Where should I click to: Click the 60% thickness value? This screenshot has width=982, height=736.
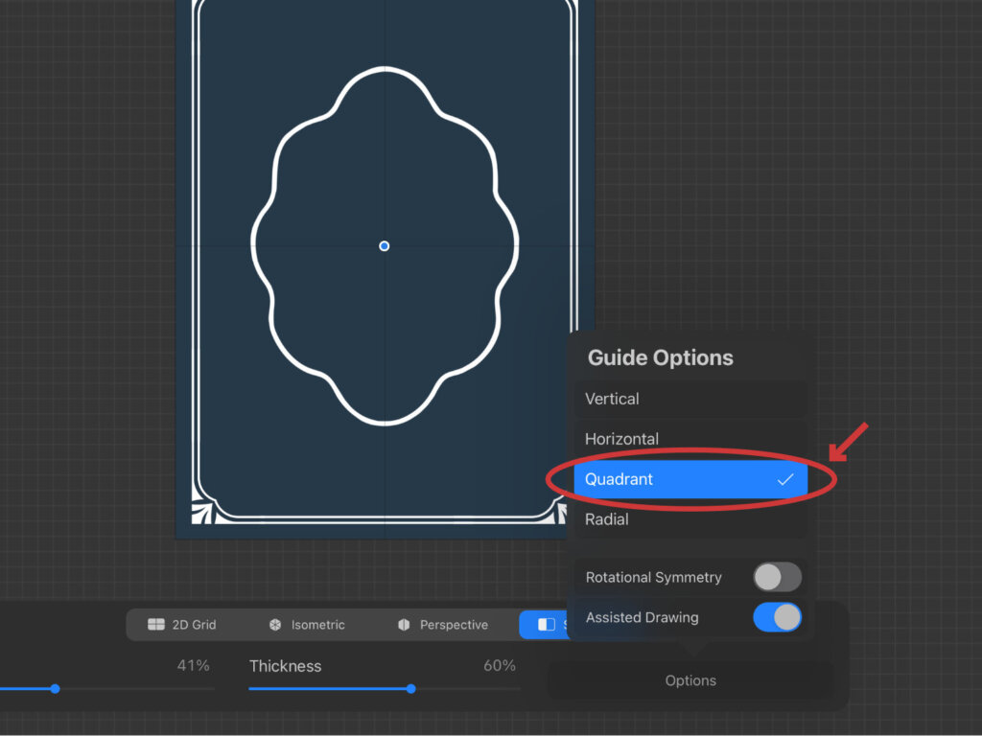pyautogui.click(x=499, y=666)
